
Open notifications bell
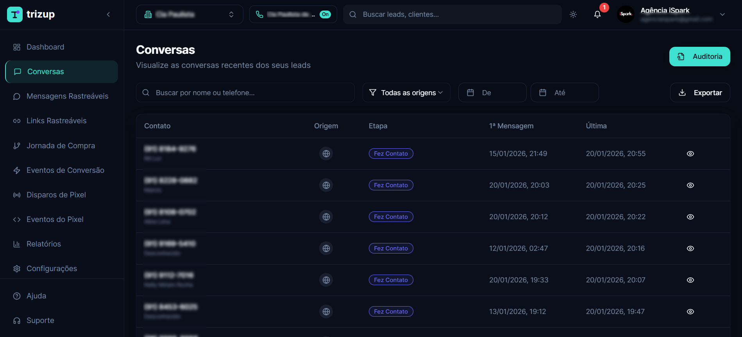(597, 14)
